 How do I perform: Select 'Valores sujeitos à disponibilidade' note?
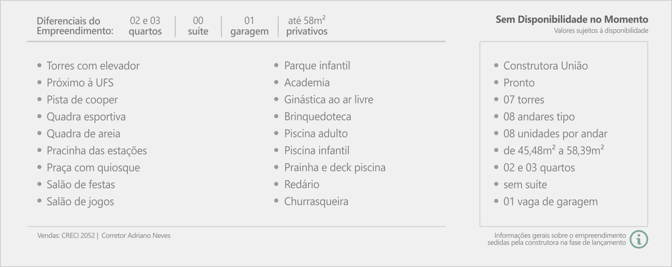[x=601, y=31]
